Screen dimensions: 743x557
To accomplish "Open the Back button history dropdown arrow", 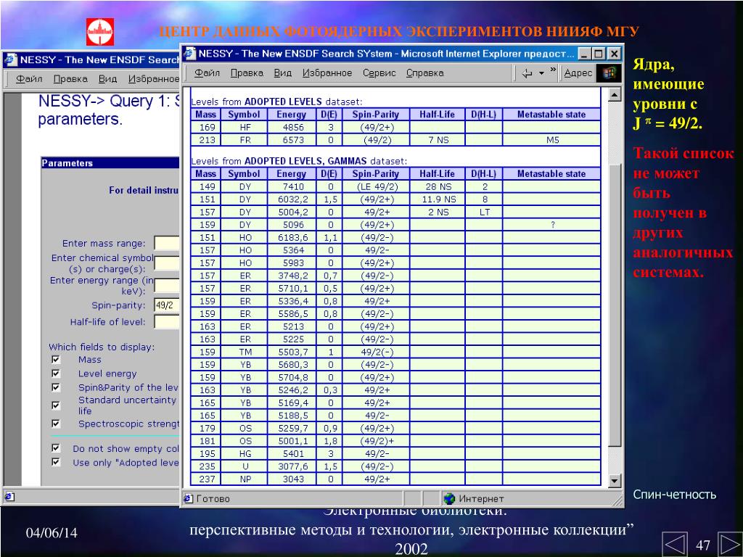I will click(x=541, y=73).
